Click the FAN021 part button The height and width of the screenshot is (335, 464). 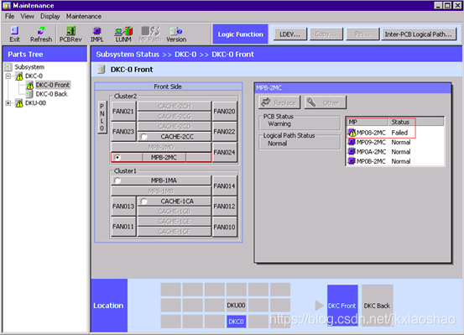123,112
